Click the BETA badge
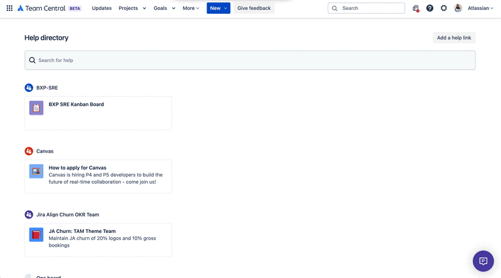The height and width of the screenshot is (278, 501). [x=75, y=8]
